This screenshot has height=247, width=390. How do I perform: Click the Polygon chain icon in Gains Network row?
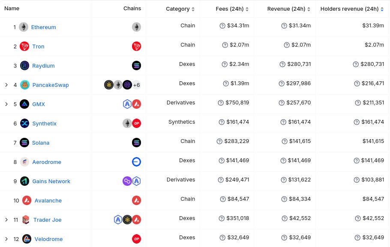tap(127, 181)
